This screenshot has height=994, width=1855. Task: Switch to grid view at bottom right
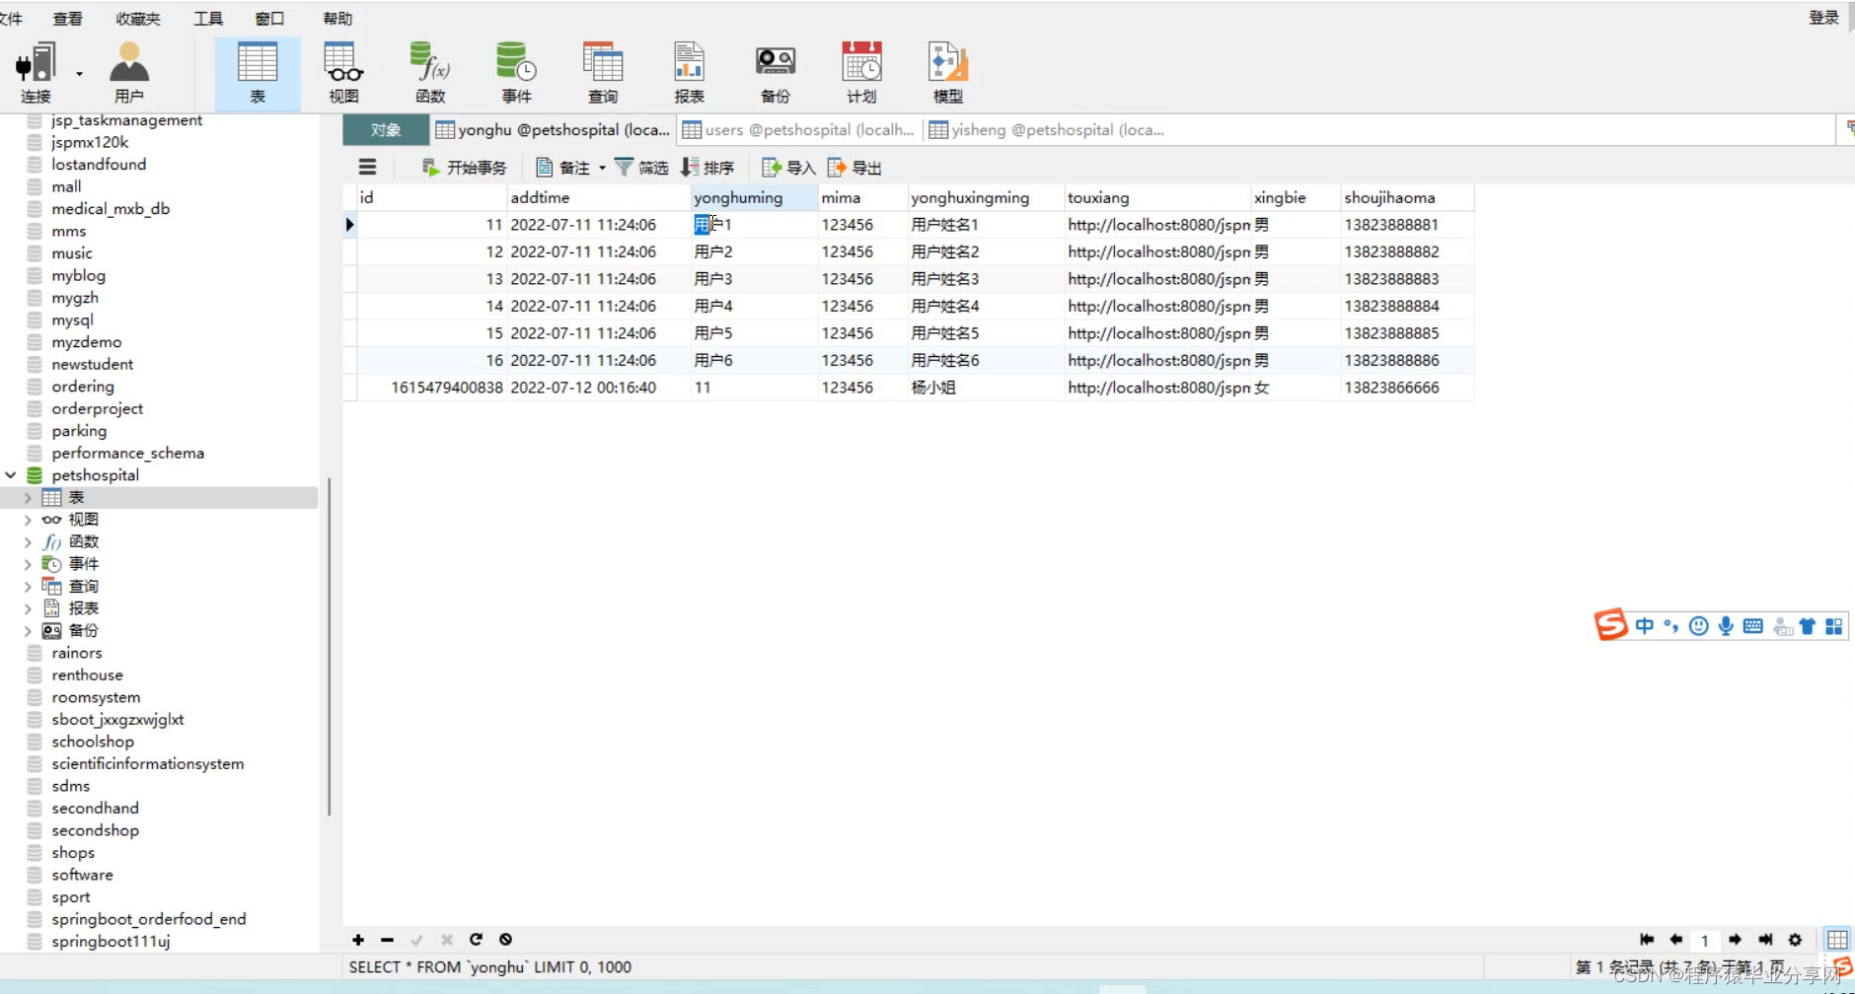1837,940
